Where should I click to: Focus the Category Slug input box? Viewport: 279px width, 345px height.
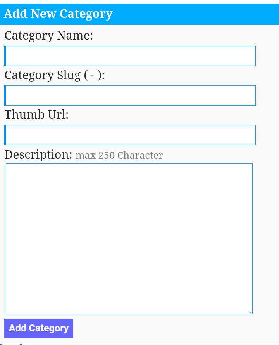click(x=130, y=95)
